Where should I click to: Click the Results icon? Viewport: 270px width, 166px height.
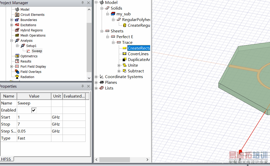click(17, 61)
